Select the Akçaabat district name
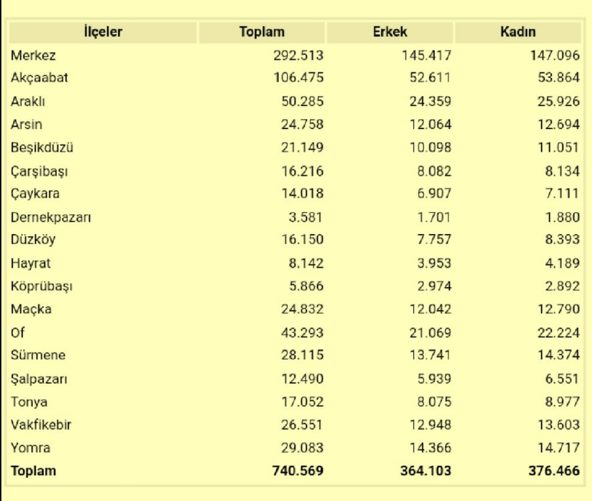 (39, 78)
